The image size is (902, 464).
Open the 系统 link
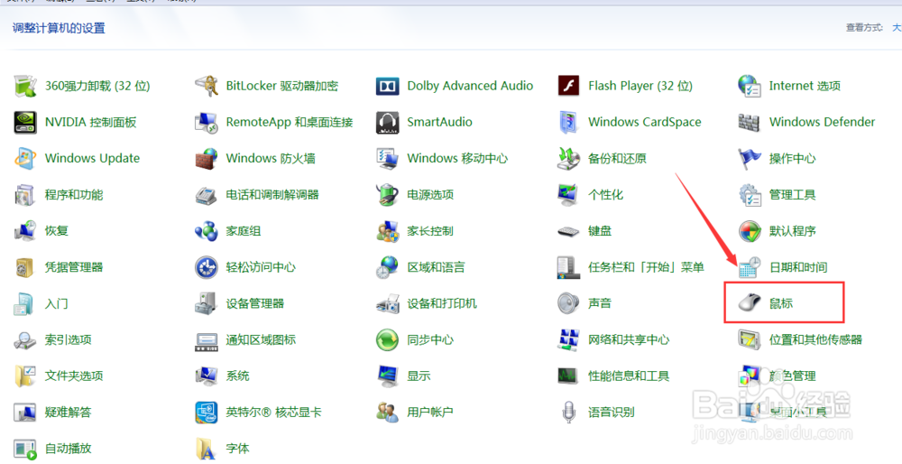237,376
